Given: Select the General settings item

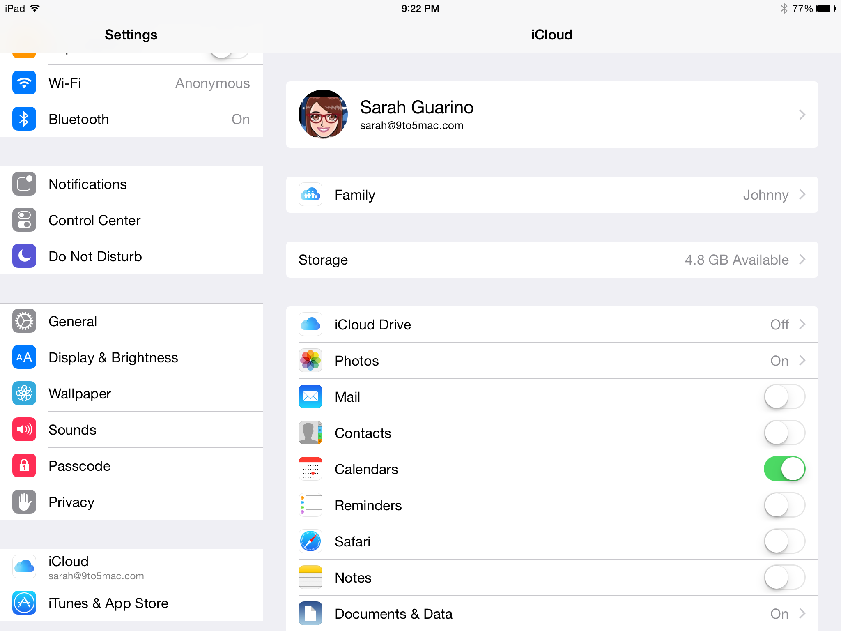Looking at the screenshot, I should tap(131, 322).
